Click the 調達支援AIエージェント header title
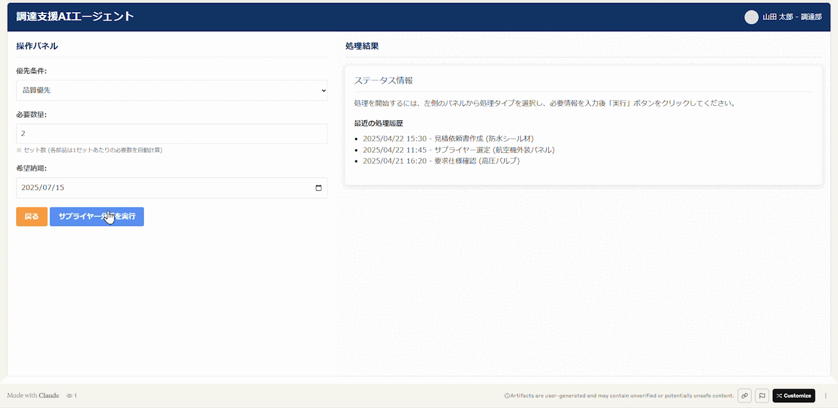This screenshot has width=838, height=408. pos(75,17)
